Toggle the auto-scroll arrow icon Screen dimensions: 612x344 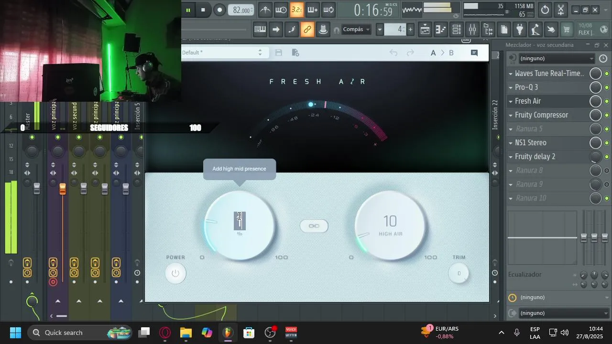[x=276, y=30]
